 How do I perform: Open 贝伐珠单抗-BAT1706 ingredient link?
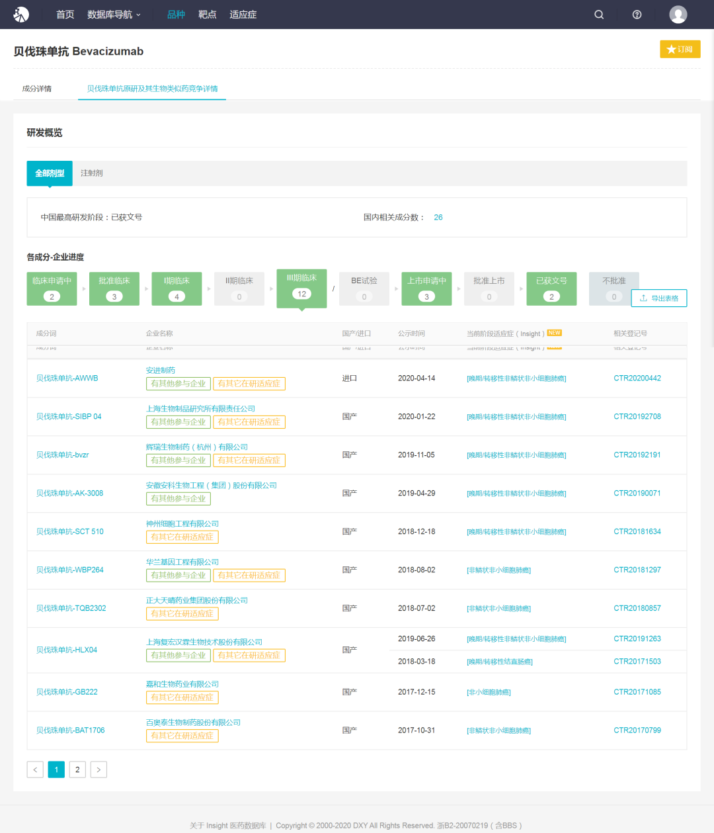point(71,730)
